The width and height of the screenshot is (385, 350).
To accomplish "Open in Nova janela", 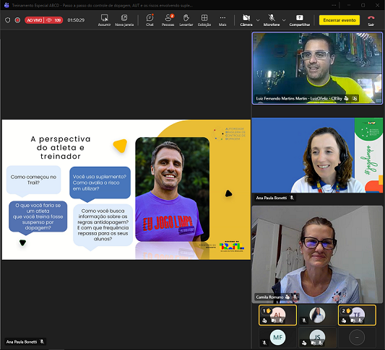I will (124, 20).
